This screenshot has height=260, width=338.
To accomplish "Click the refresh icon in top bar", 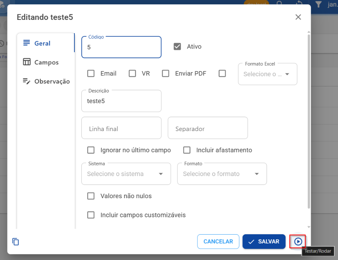I will point(299,3).
